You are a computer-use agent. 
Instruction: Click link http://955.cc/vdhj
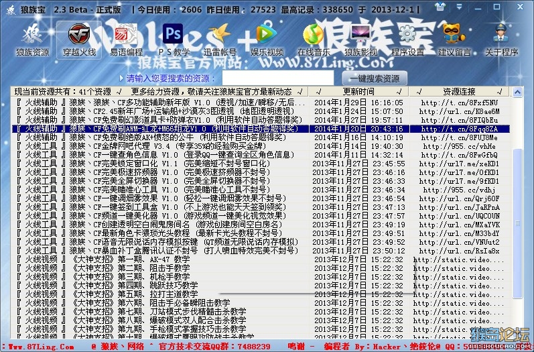point(460,190)
